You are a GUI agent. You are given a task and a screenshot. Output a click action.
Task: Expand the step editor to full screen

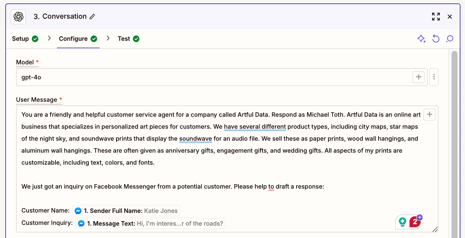436,16
